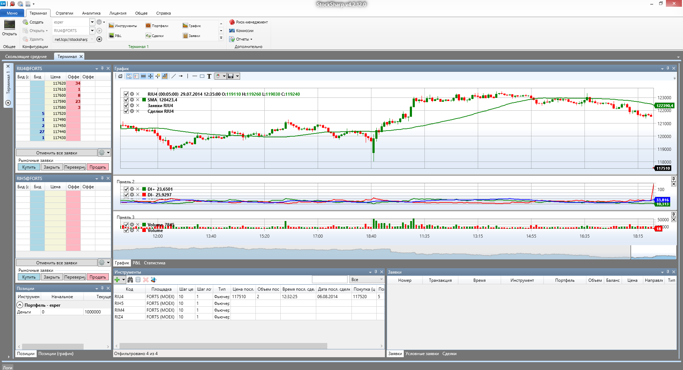Pick the rectangle drawing tool
Viewport: 683px width, 370px height.
(202, 76)
